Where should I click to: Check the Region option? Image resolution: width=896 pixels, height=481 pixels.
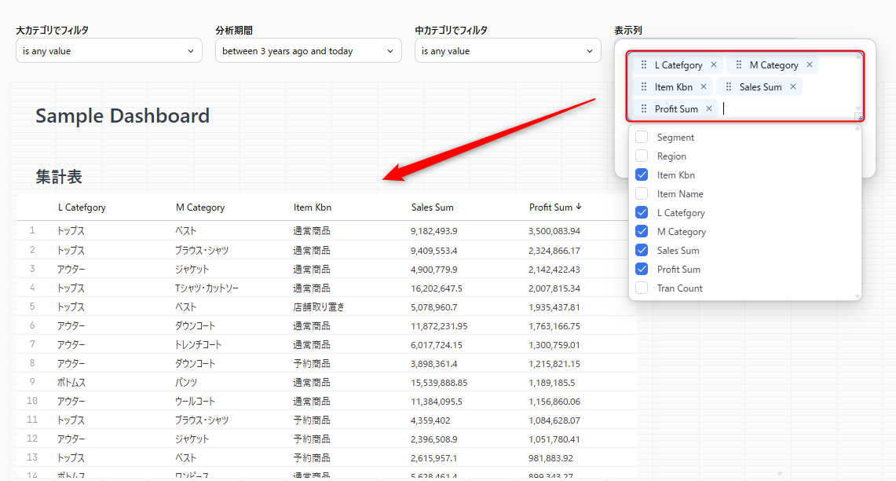642,156
